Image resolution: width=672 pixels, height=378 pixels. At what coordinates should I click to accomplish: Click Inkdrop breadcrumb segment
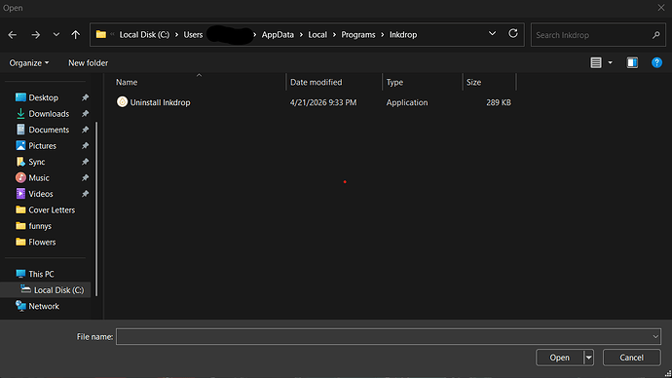[x=403, y=35]
